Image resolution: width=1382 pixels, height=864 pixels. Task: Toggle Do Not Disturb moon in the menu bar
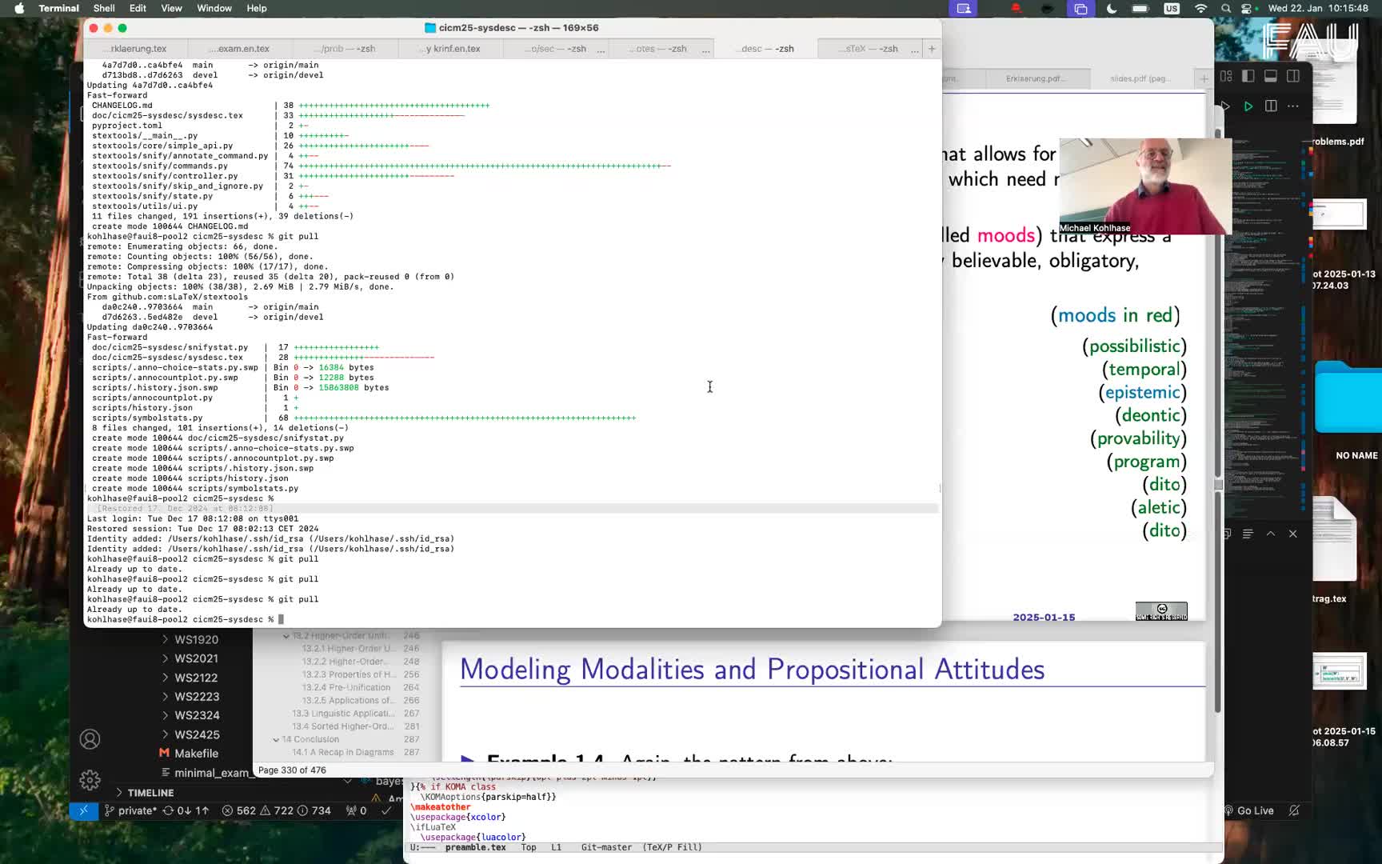coord(1112,9)
